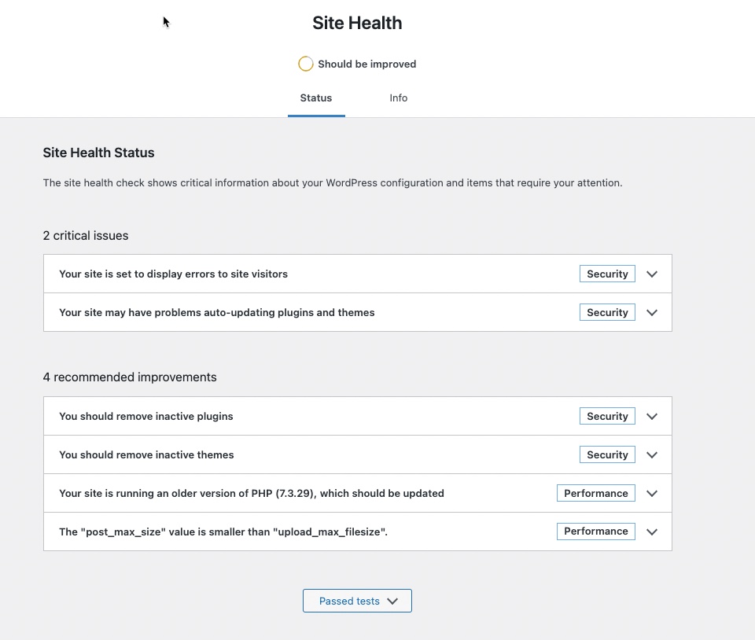Viewport: 755px width, 640px height.
Task: Click Security badge on inactive themes row
Action: (x=607, y=455)
